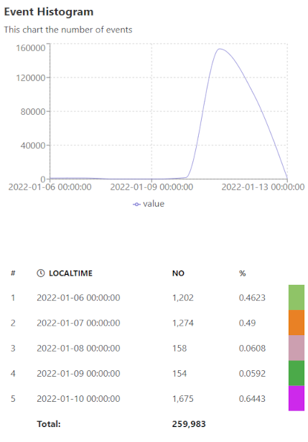Screen dimensions: 308x442
Task: Click the count value '1,202'
Action: pos(183,298)
